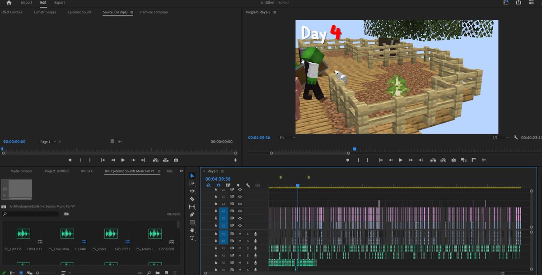Select the Razor tool

point(192,199)
